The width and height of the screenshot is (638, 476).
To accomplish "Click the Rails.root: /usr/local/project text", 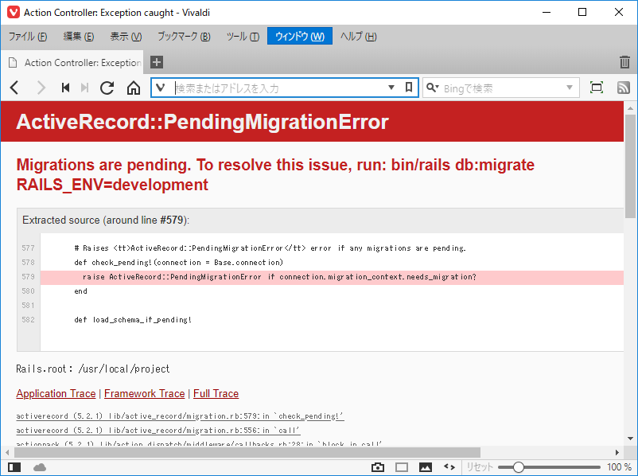I will click(93, 369).
